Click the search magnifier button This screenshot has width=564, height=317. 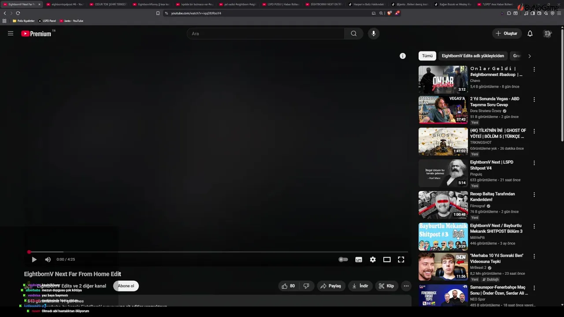(x=353, y=33)
